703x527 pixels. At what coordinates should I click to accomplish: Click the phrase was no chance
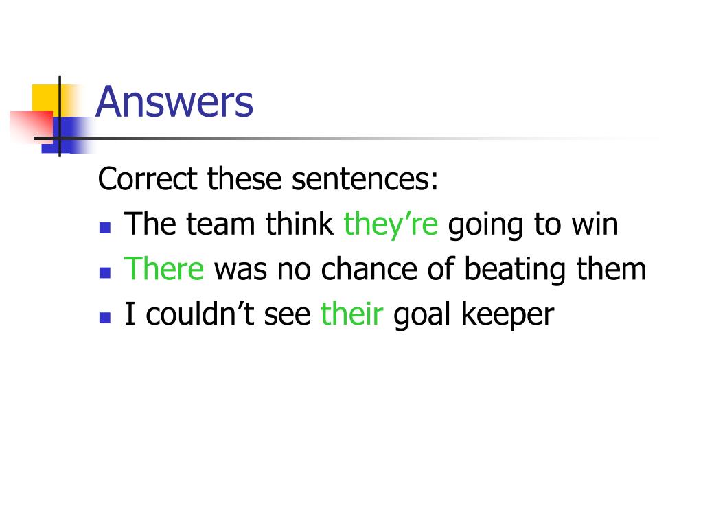point(315,269)
